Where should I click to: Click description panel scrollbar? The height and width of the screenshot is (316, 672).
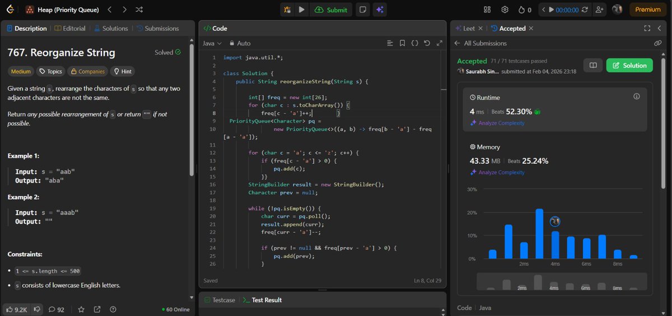[193, 109]
